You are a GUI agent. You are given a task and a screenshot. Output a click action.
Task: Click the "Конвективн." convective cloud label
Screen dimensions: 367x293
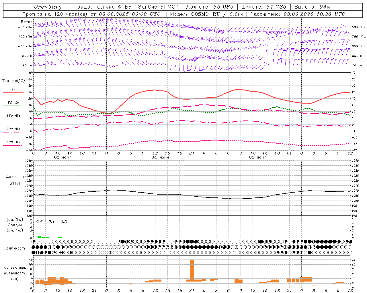click(15, 268)
